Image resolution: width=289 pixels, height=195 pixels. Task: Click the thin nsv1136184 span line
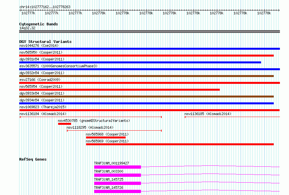(x=91, y=117)
